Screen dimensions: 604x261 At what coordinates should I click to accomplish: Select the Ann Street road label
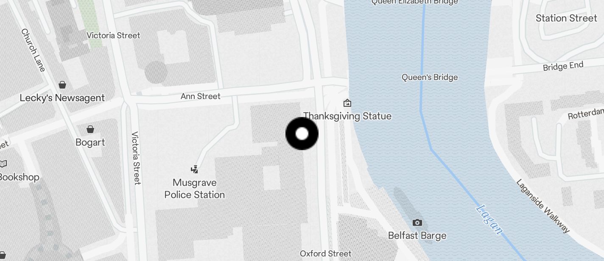pyautogui.click(x=201, y=97)
